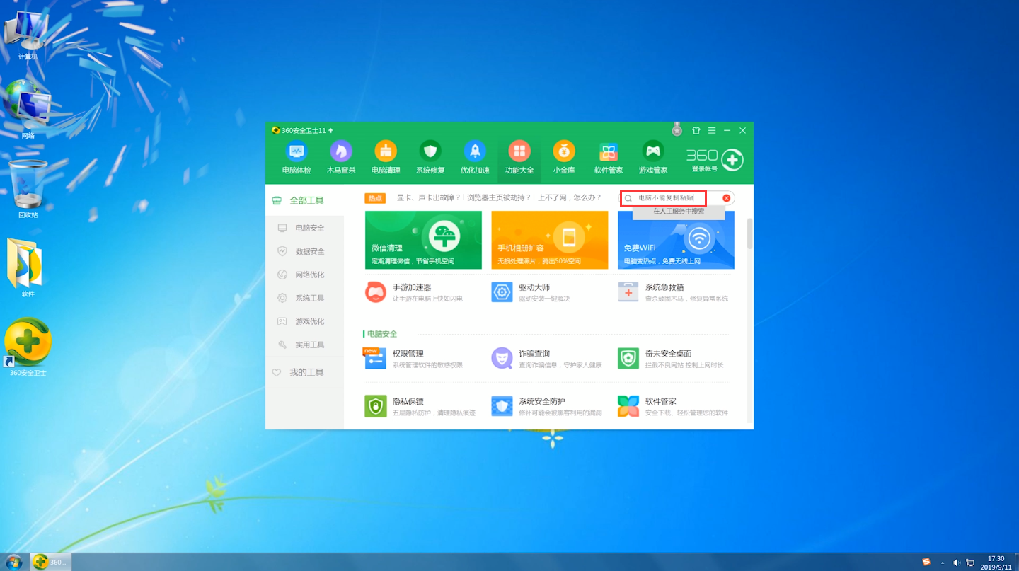Click the 优化加速 rocket icon
This screenshot has height=571, width=1019.
[x=474, y=158]
